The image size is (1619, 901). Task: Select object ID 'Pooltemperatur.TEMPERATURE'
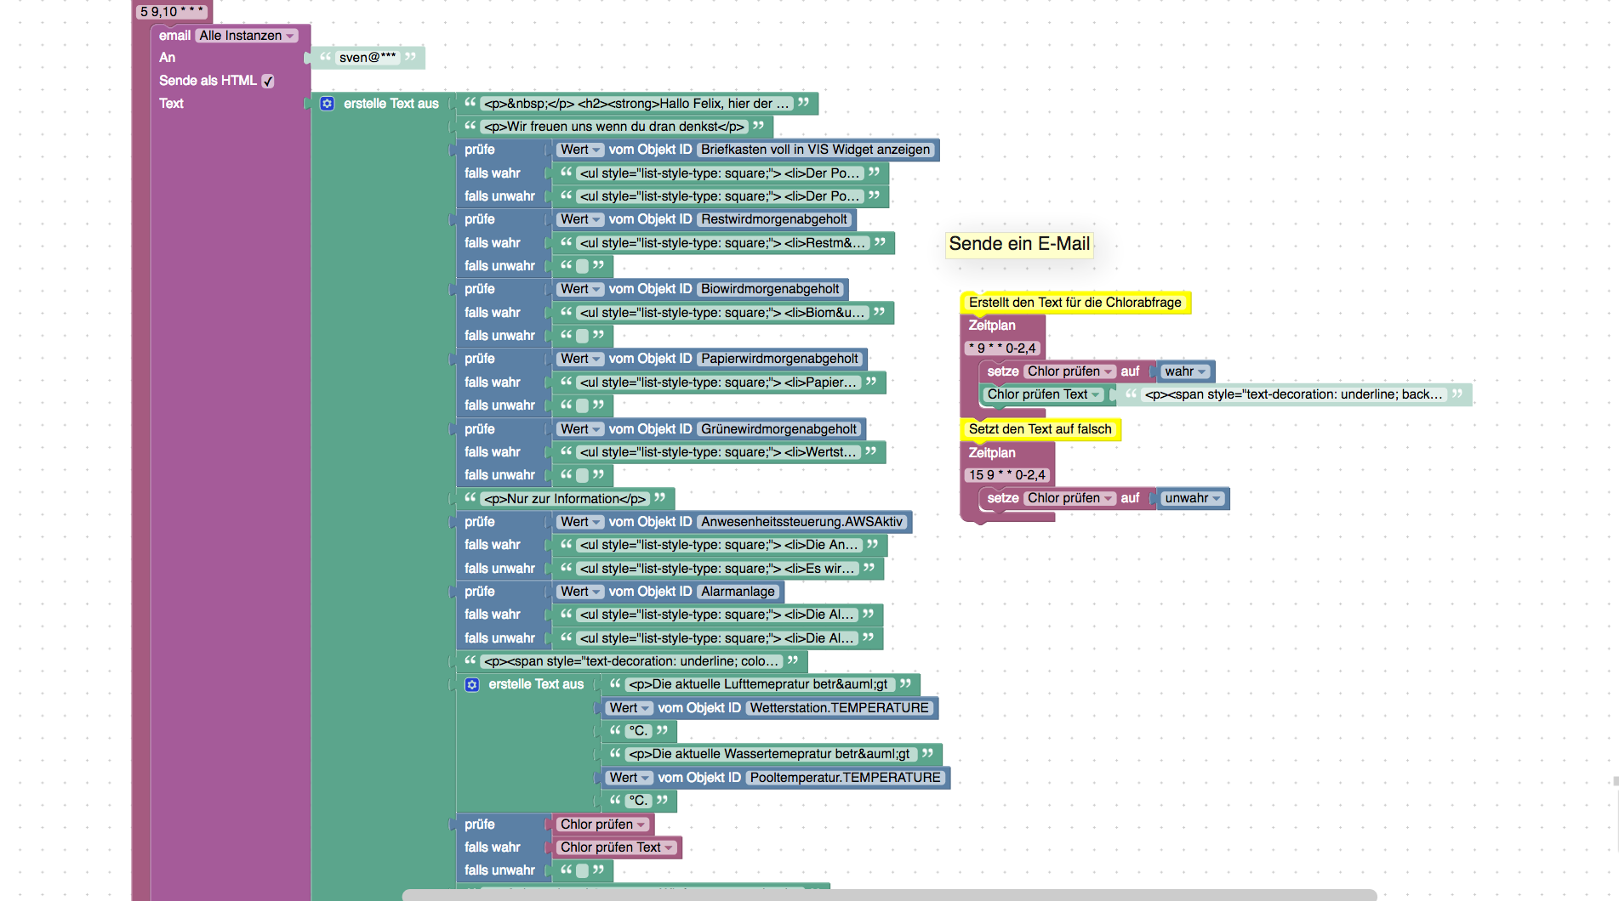(846, 778)
